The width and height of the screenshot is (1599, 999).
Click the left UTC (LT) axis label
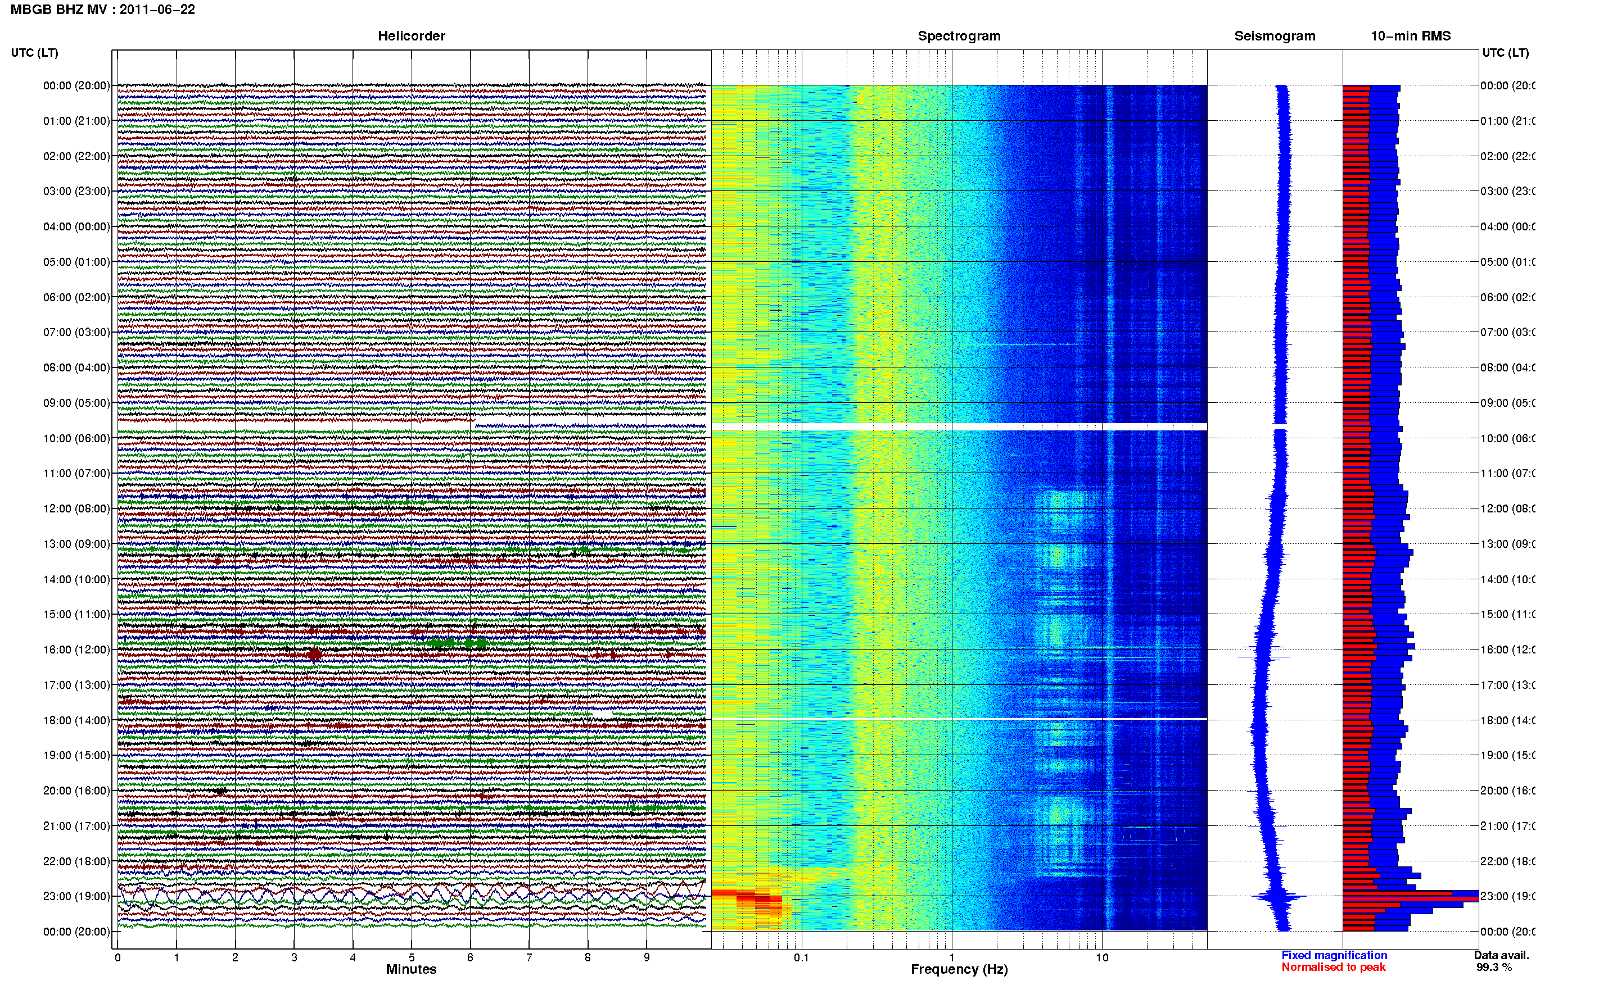click(x=34, y=53)
